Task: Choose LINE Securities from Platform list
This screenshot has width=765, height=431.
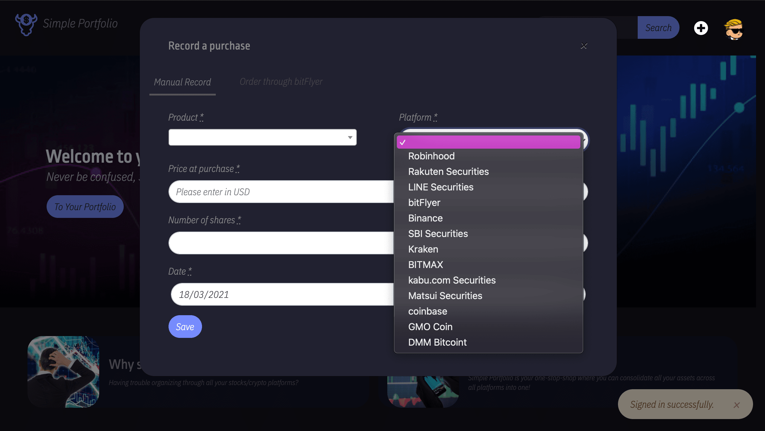Action: 488,187
